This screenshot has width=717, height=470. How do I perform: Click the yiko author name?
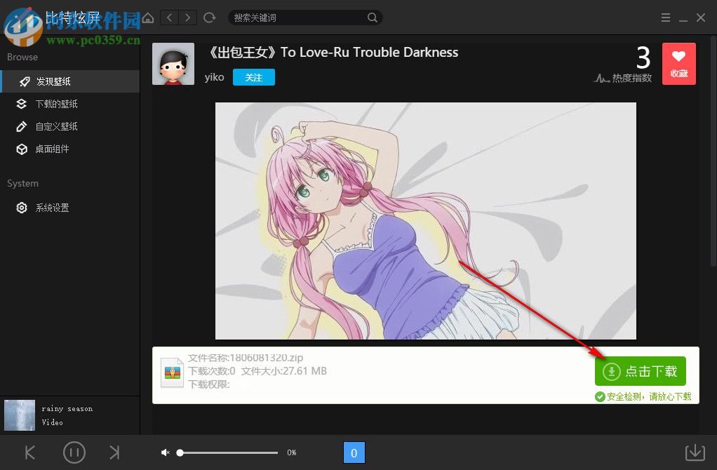click(214, 76)
